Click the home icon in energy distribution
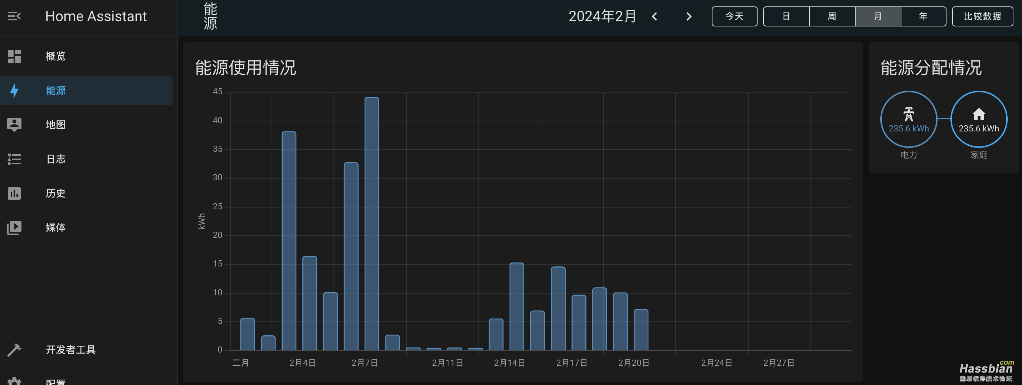Screen dimensions: 1022x385 tap(978, 114)
